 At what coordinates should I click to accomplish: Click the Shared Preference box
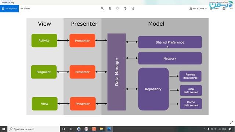(x=170, y=42)
